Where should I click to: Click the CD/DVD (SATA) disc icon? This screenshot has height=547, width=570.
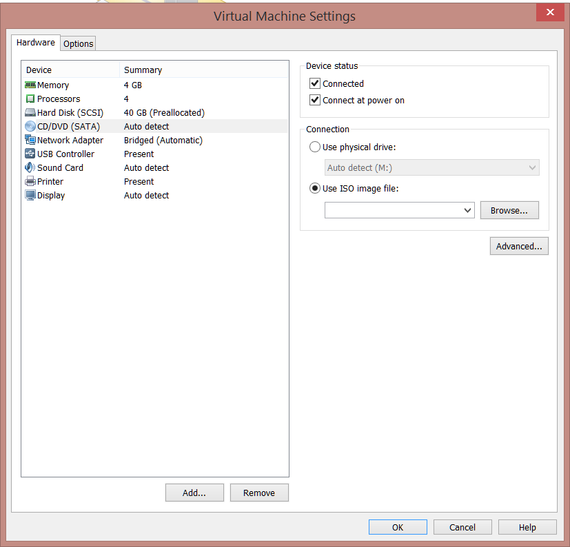(30, 127)
